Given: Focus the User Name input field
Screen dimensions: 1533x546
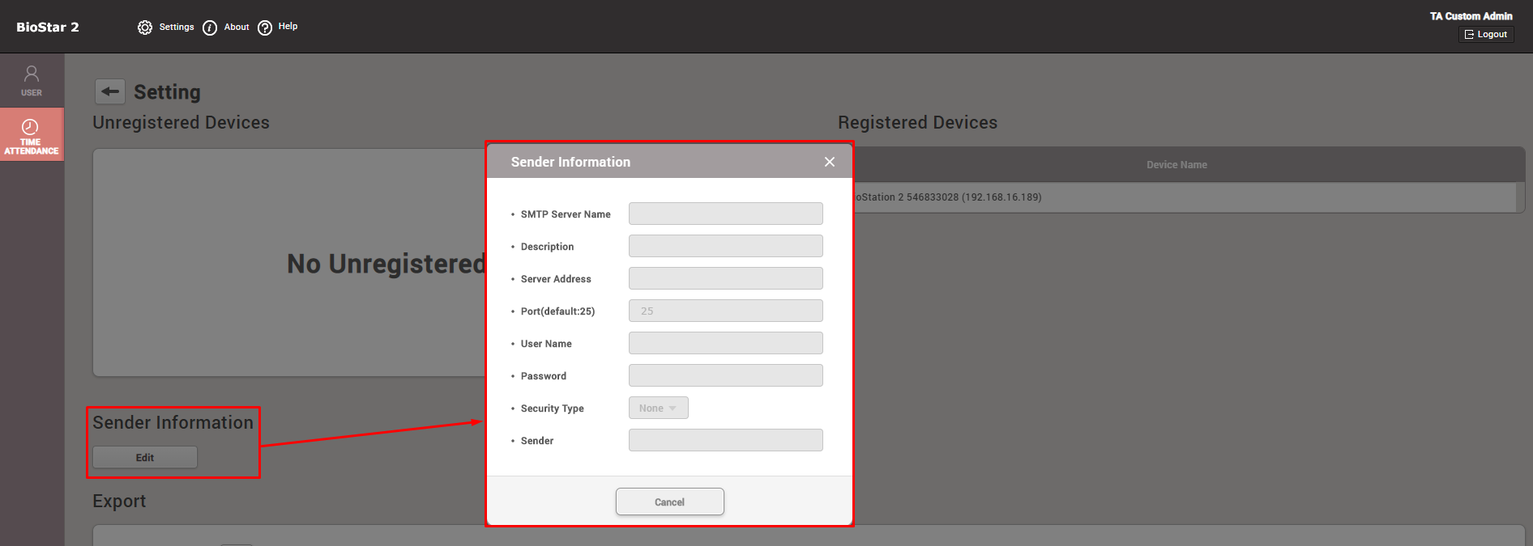Looking at the screenshot, I should 725,343.
